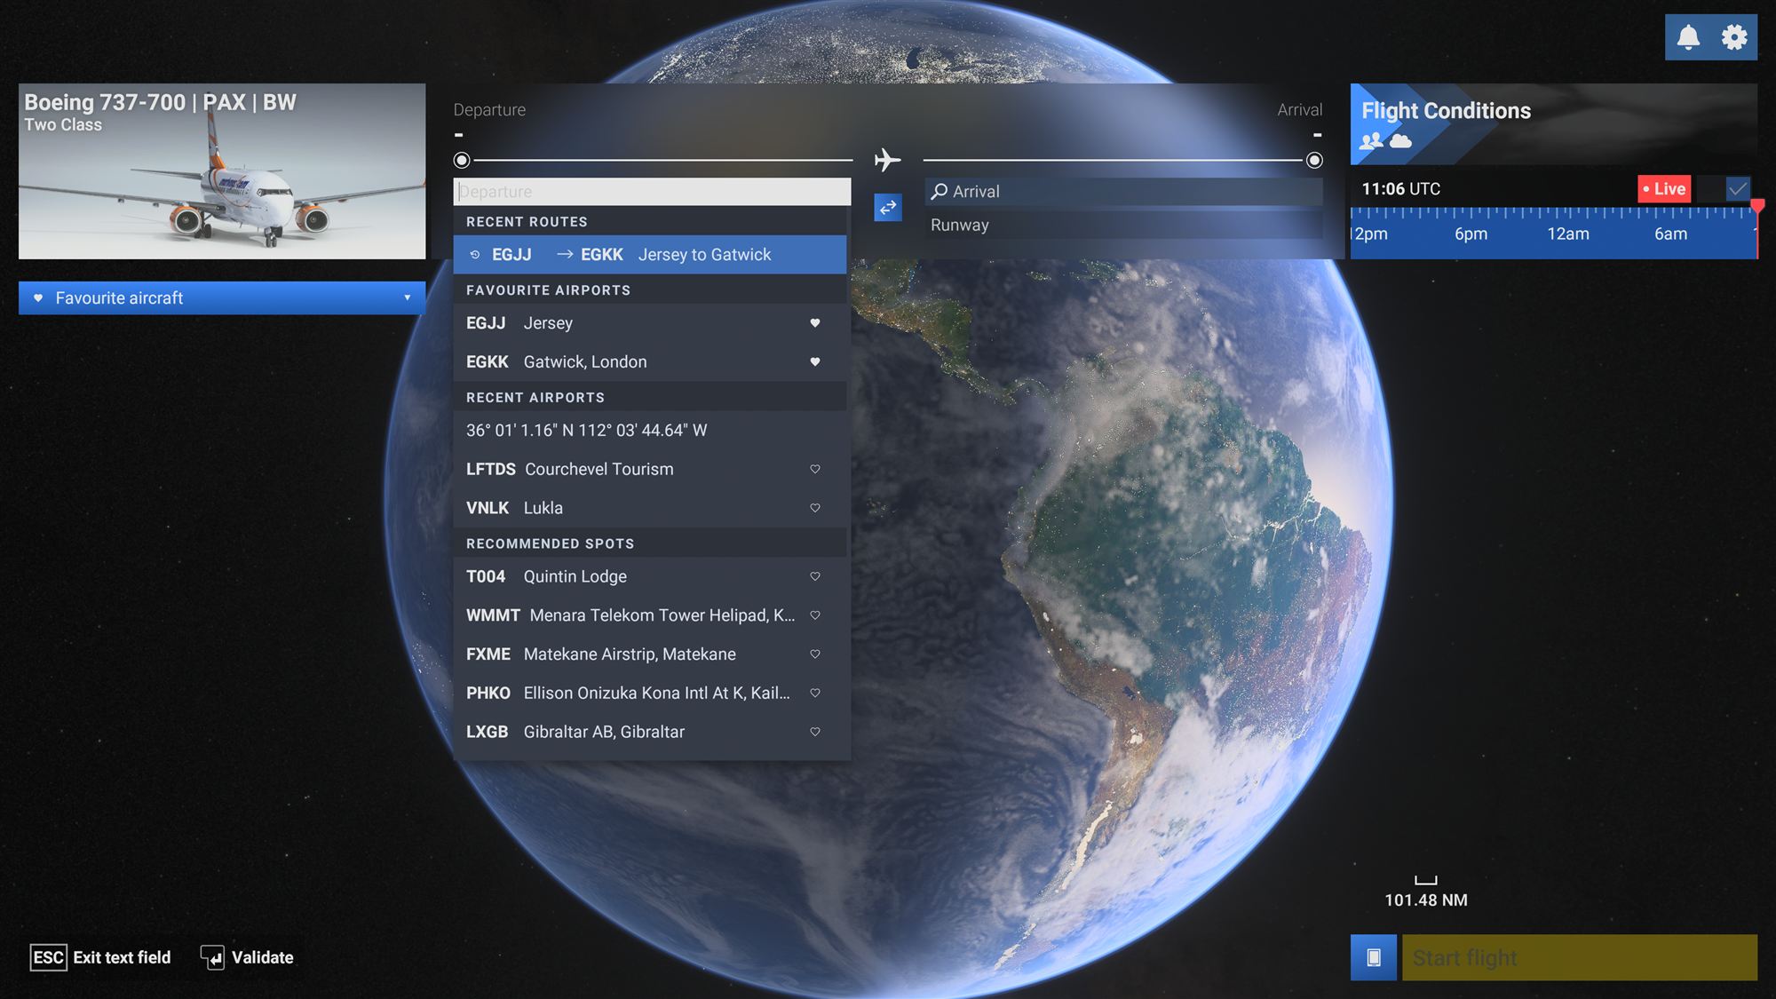Image resolution: width=1776 pixels, height=999 pixels.
Task: Select the 36° 01' 1.16" N coordinates entry
Action: 650,430
